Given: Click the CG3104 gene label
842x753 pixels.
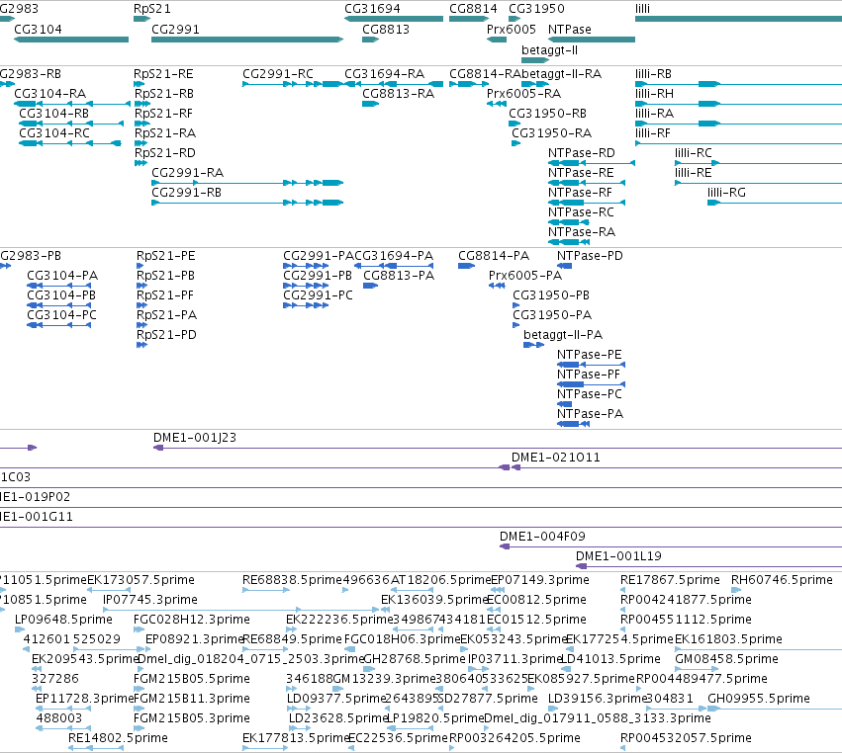Looking at the screenshot, I should [38, 29].
